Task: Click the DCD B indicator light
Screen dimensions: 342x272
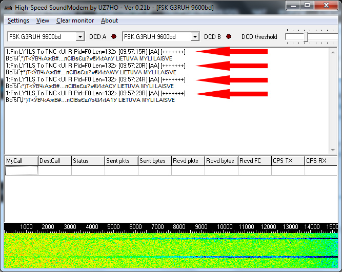Action: (229, 36)
